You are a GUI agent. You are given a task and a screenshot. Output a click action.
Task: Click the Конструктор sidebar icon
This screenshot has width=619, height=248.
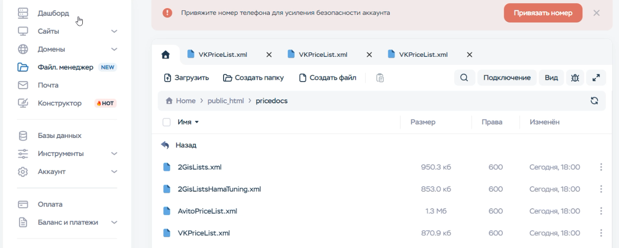coord(23,103)
